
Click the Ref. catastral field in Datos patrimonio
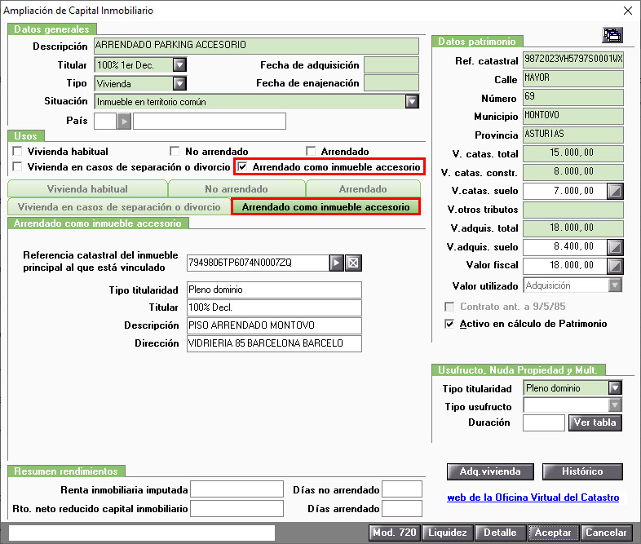click(573, 60)
